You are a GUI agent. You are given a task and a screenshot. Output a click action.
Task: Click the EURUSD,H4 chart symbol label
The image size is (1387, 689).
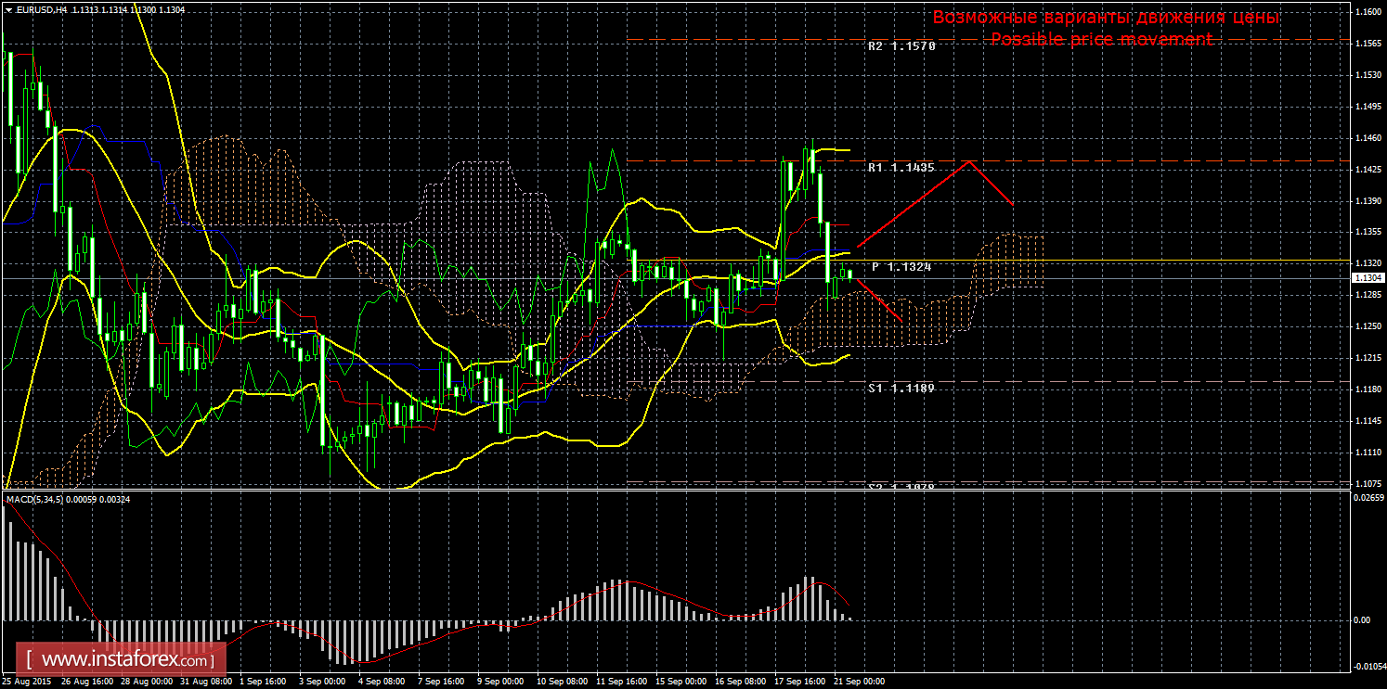point(41,9)
